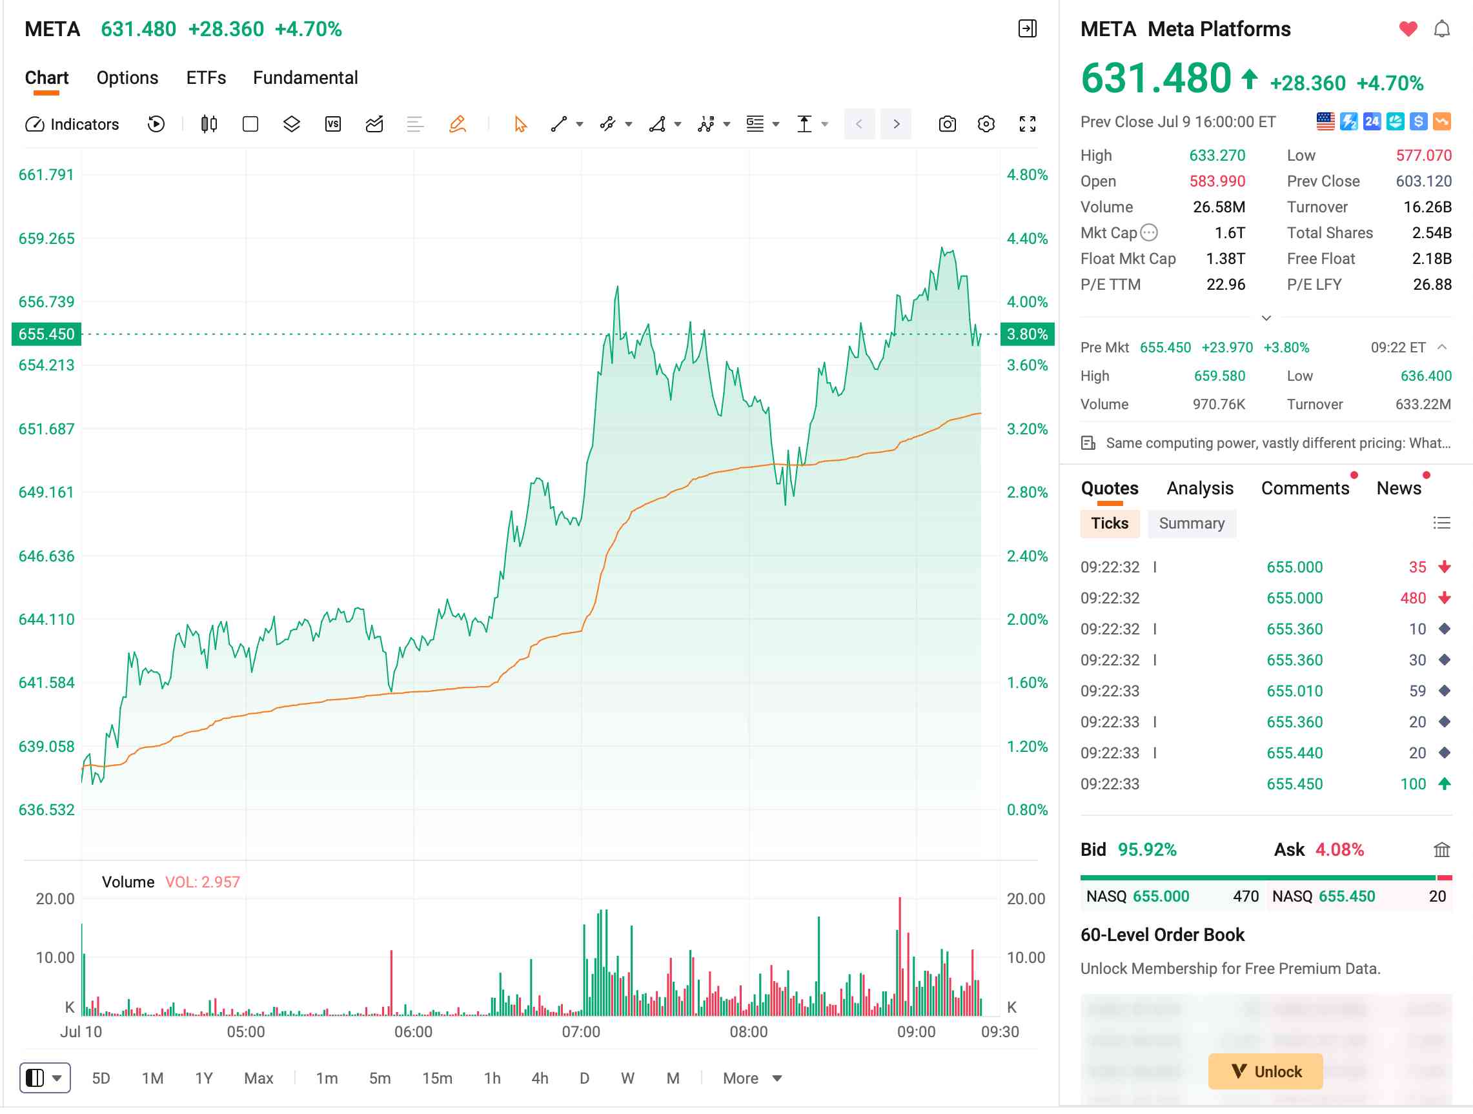Click the news article icon beside headline
This screenshot has width=1473, height=1114.
(x=1088, y=443)
